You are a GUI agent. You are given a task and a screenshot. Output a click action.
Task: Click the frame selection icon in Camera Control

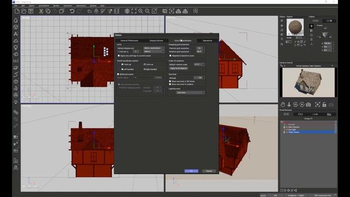point(317,105)
